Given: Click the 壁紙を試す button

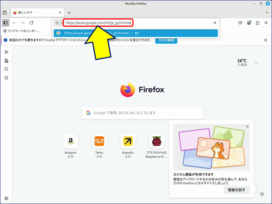Looking at the screenshot, I should click(236, 190).
